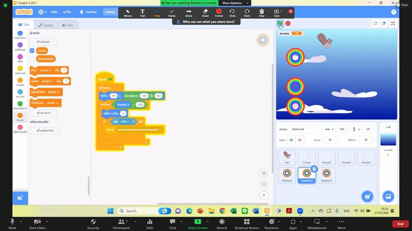Activate the Eraser annotation tool
Screen dimensions: 412x231
[x=205, y=13]
